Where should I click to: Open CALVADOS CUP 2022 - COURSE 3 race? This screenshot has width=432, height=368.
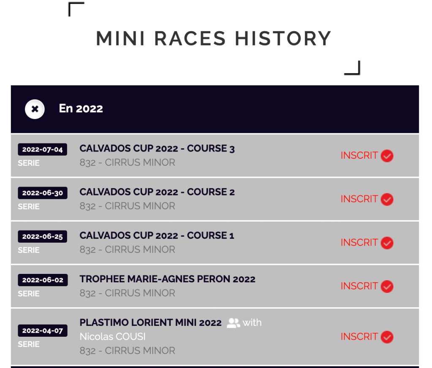[157, 149]
